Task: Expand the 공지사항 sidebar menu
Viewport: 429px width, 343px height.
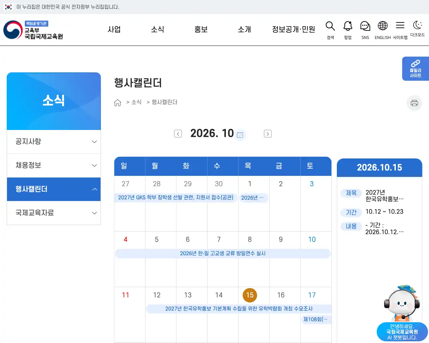Action: (x=54, y=142)
